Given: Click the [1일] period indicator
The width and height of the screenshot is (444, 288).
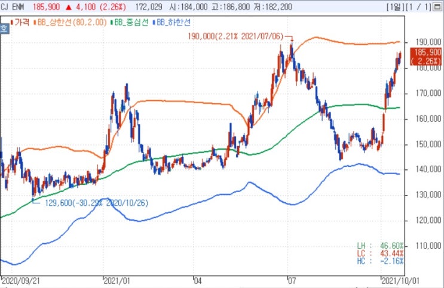Looking at the screenshot, I should [x=395, y=7].
